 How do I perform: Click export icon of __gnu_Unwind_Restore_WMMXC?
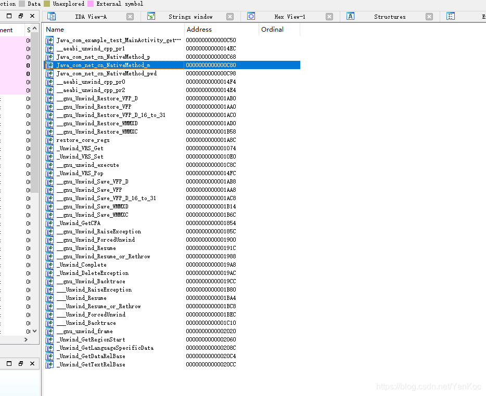[49, 132]
